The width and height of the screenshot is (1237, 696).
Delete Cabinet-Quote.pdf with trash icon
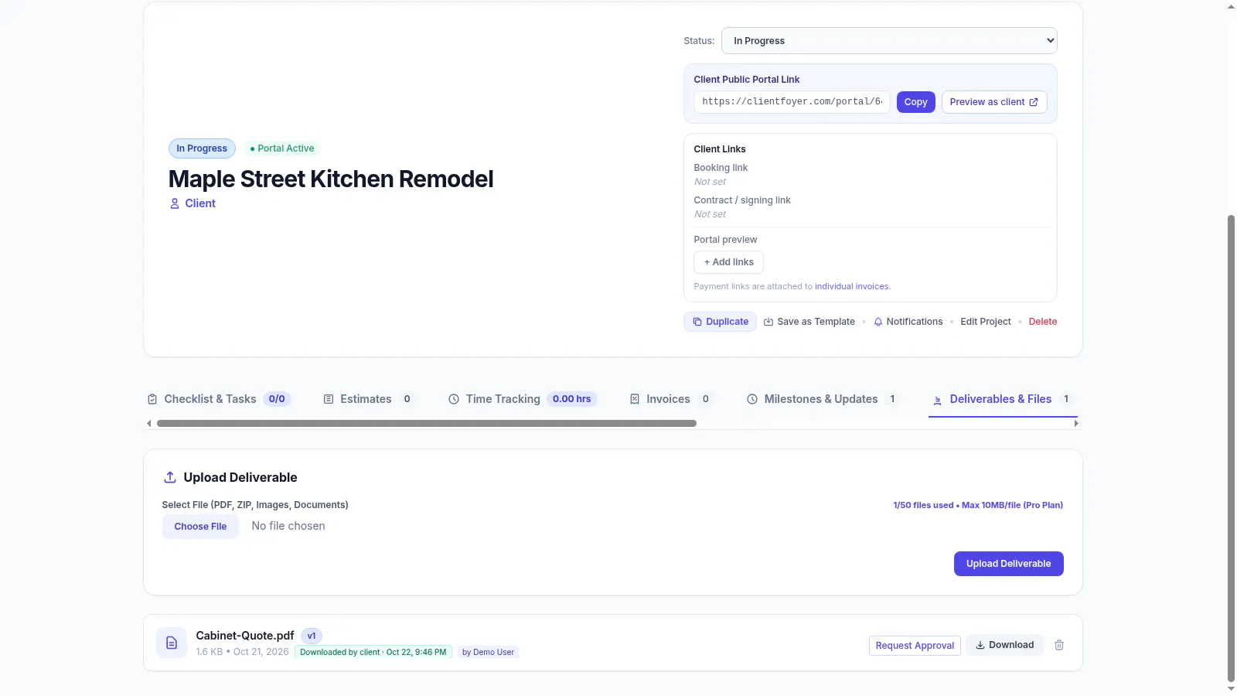1059,645
